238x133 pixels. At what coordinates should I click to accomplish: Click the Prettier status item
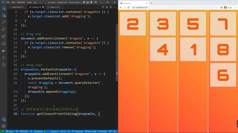(103, 132)
